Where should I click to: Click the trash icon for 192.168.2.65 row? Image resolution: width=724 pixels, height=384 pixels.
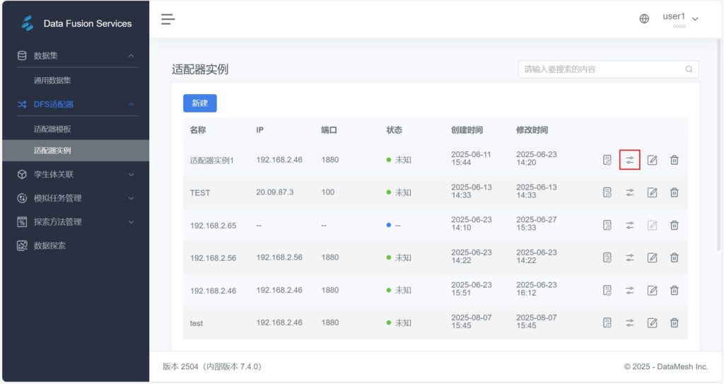point(674,225)
